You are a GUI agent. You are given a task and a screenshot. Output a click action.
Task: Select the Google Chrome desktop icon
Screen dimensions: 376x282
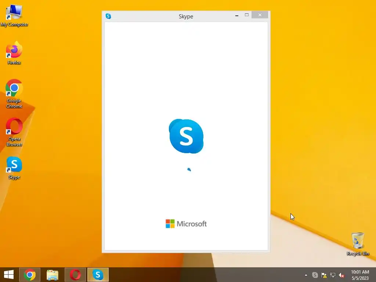pos(14,94)
